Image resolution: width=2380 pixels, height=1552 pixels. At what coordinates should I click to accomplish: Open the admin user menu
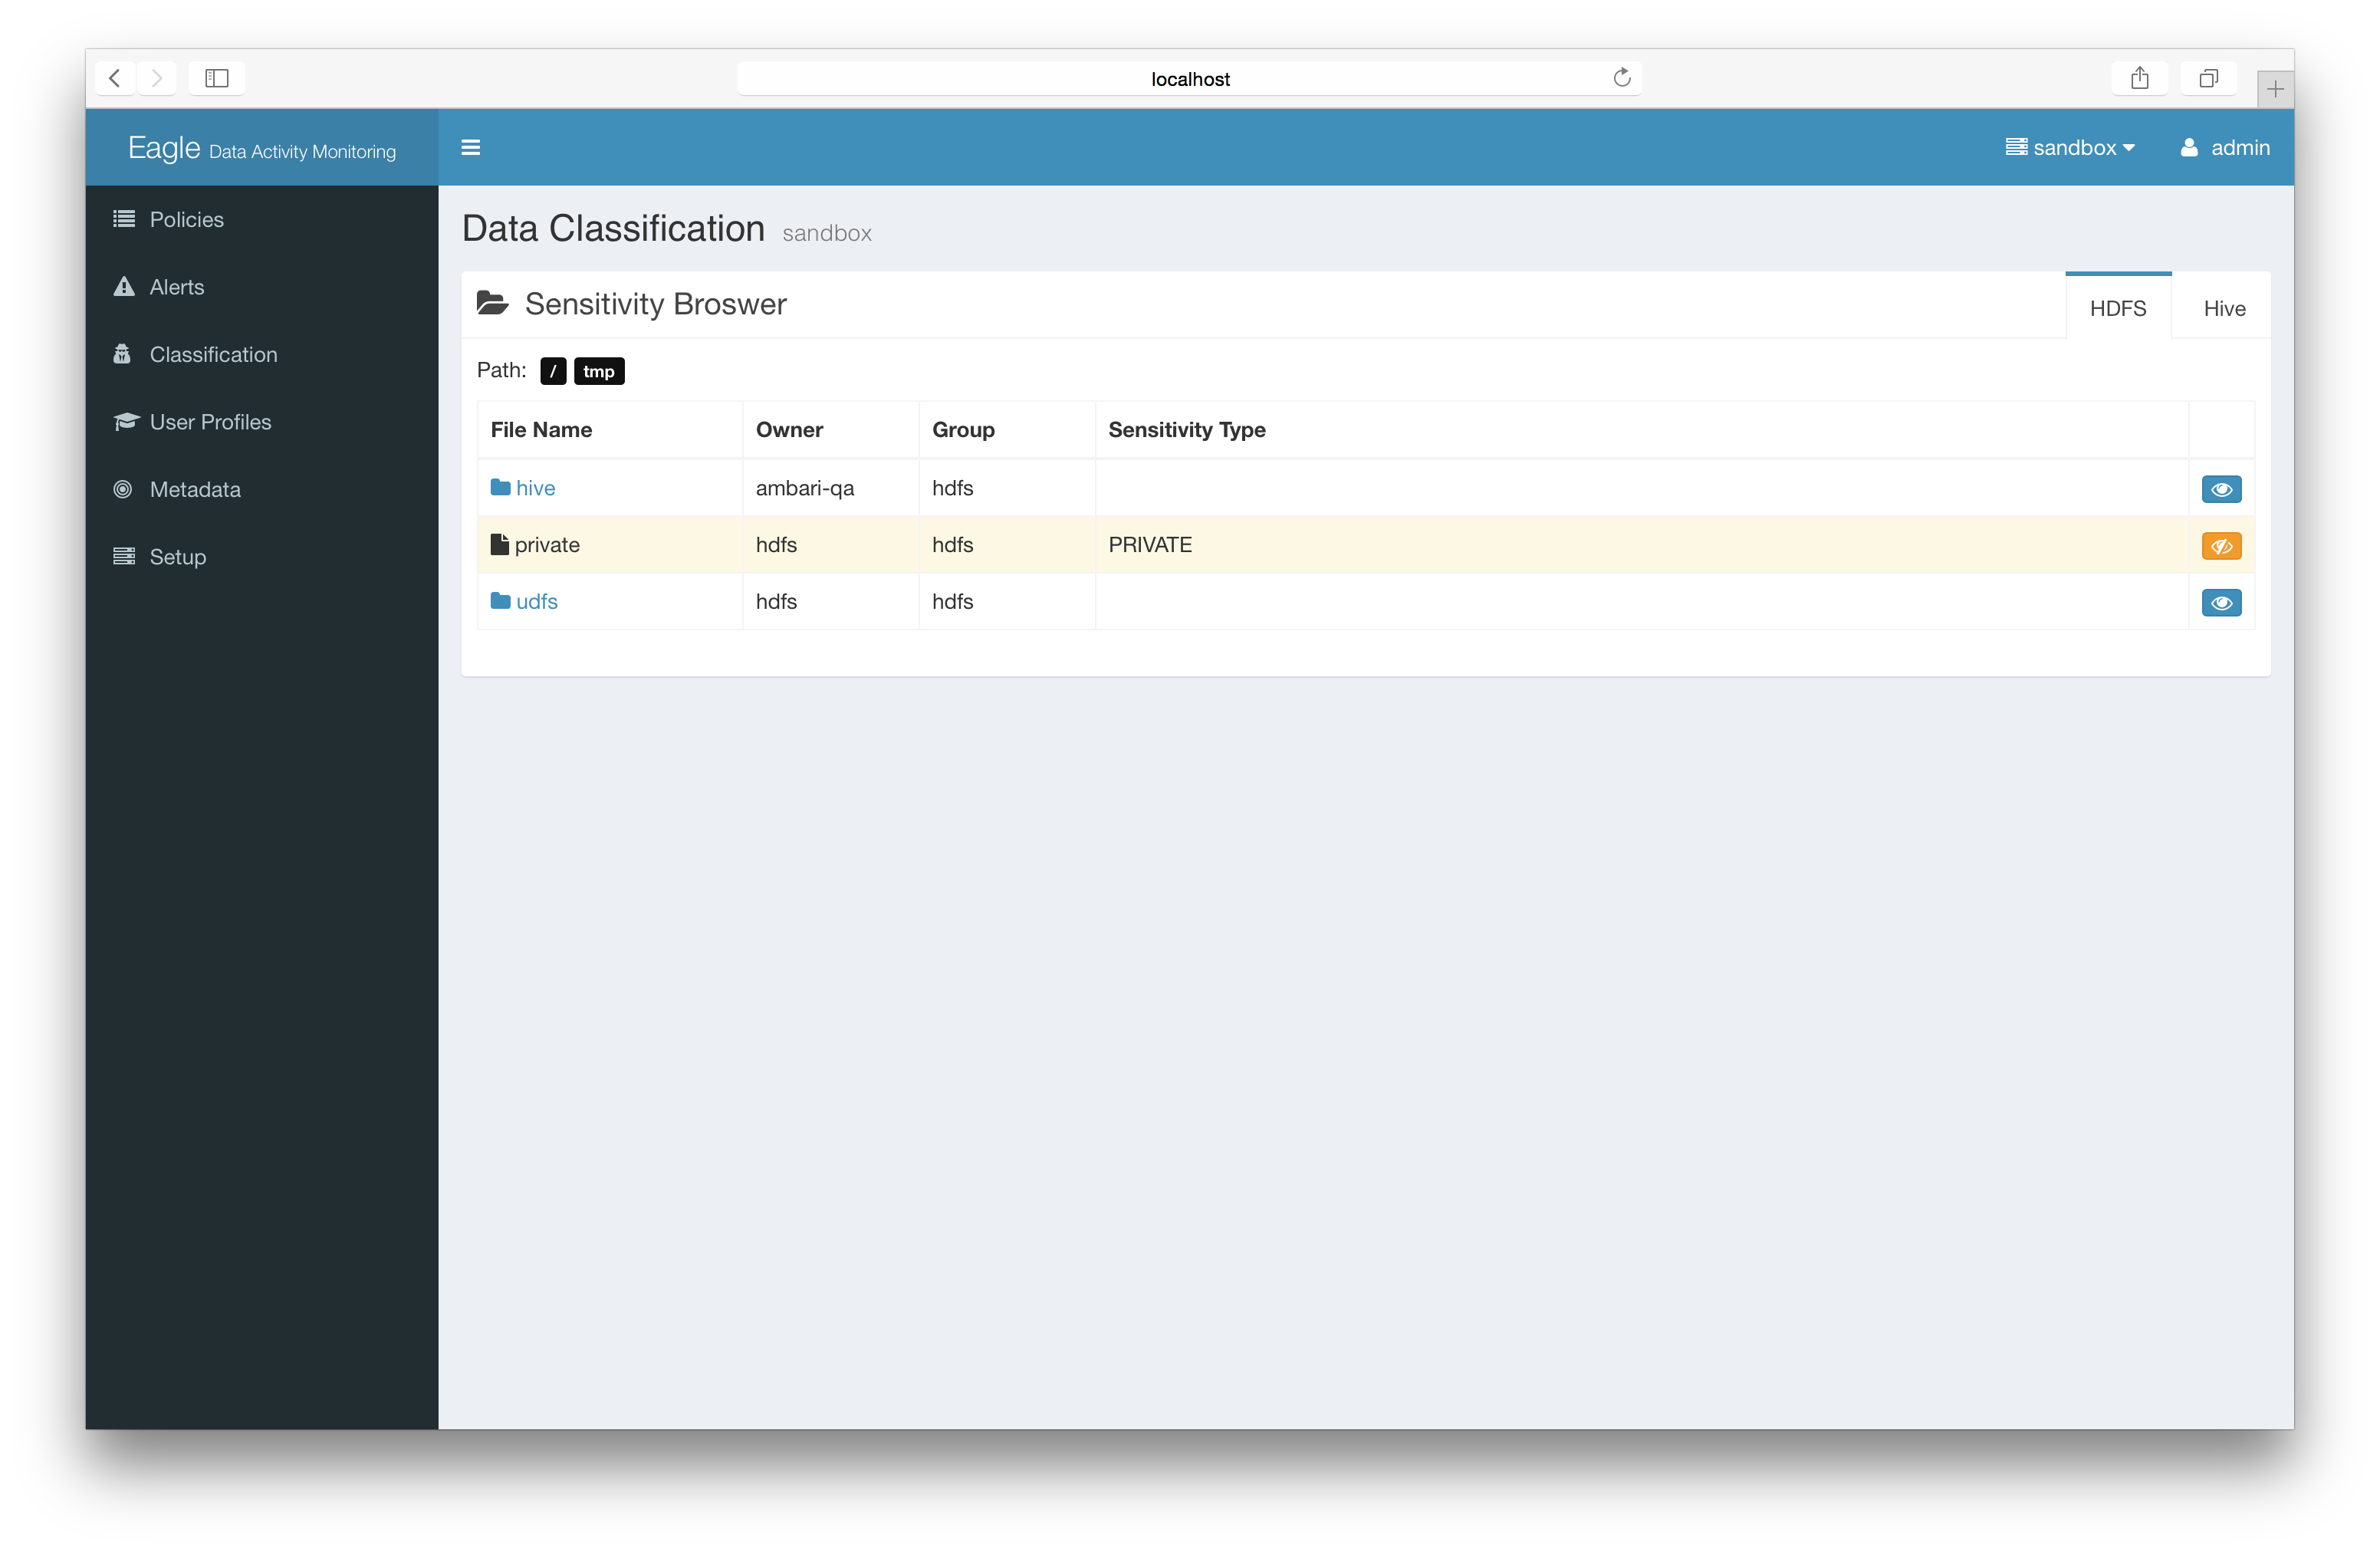pos(2225,147)
